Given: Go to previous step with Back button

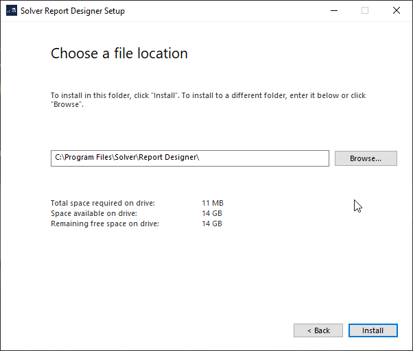Looking at the screenshot, I should (318, 330).
